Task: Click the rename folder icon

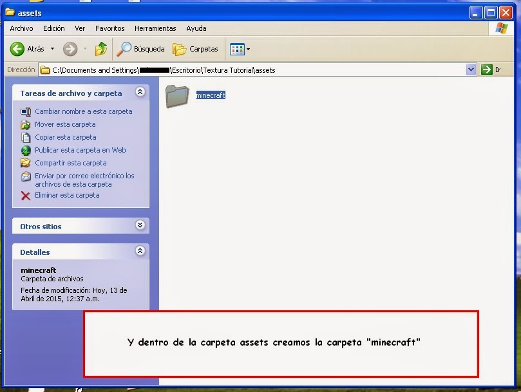Action: point(26,112)
